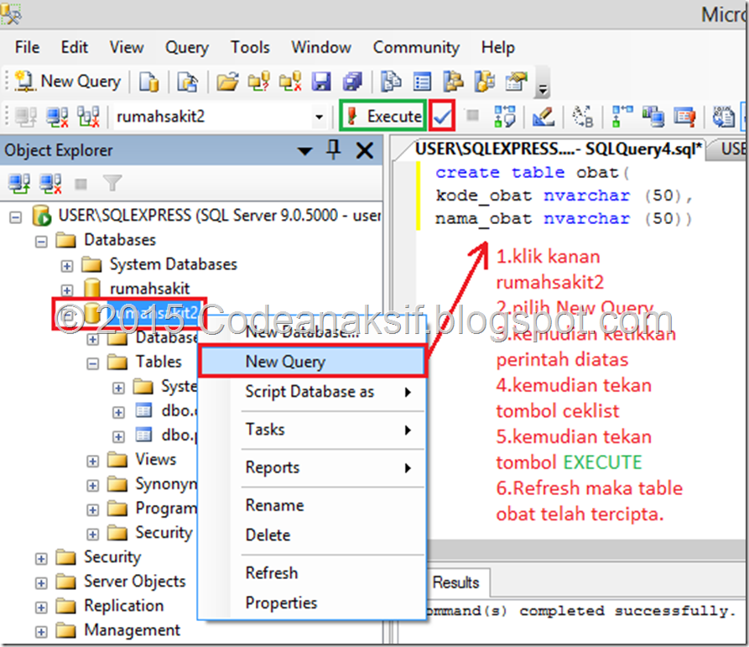
Task: Open the Template Explorer icon
Action: pos(484,81)
